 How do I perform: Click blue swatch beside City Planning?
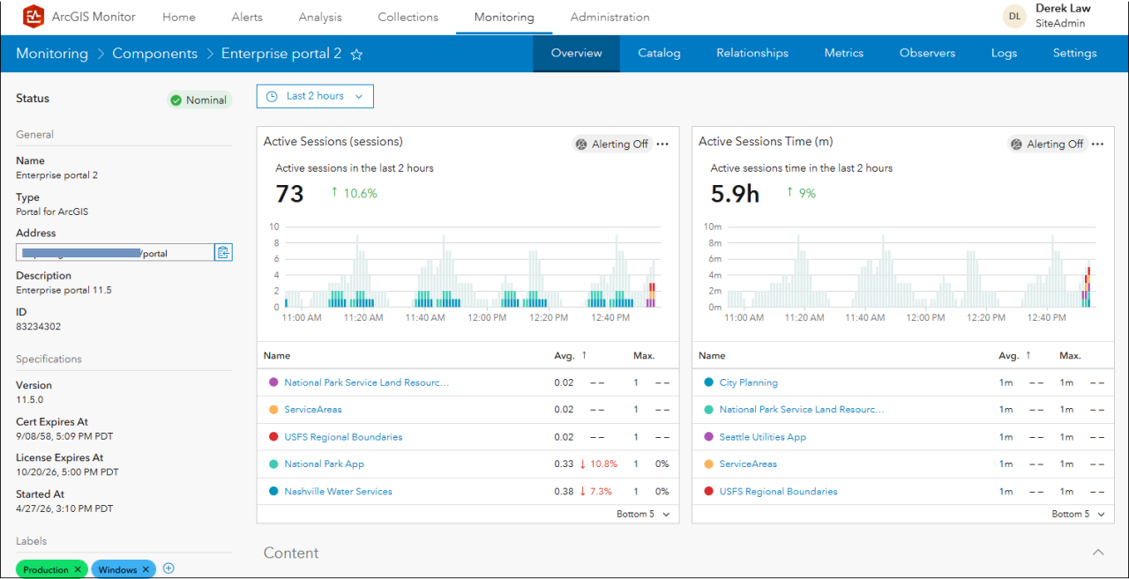coord(709,382)
